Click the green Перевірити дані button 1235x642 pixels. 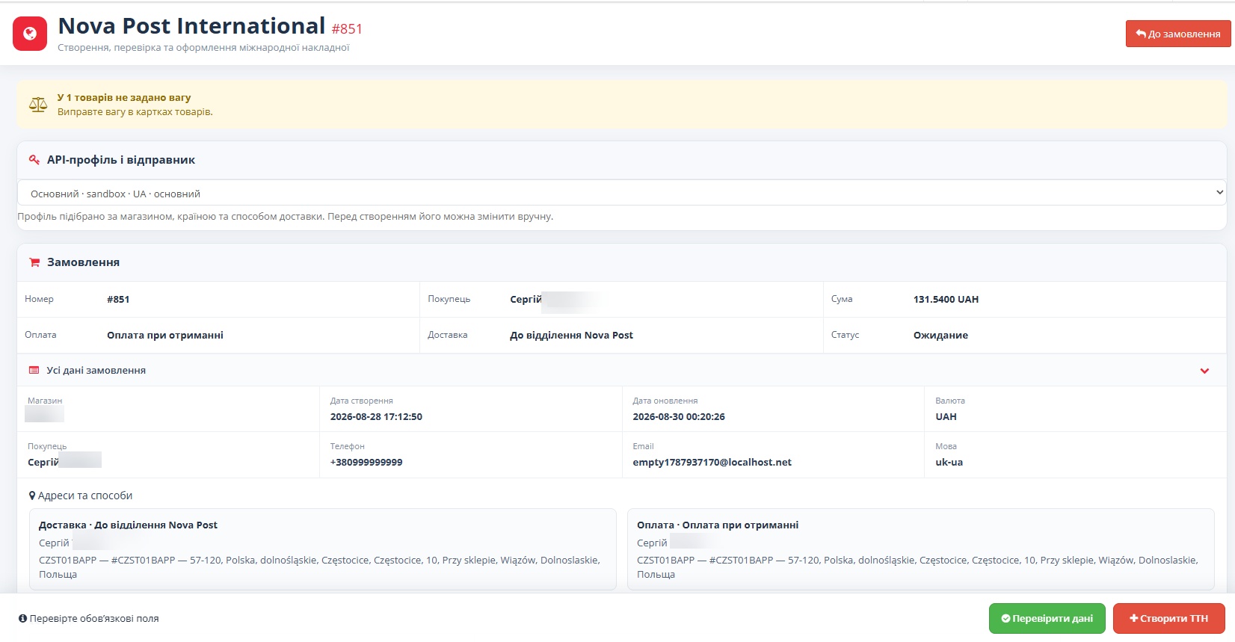click(x=1047, y=619)
